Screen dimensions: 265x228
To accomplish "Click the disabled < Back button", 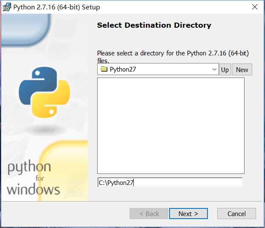I will click(x=149, y=214).
